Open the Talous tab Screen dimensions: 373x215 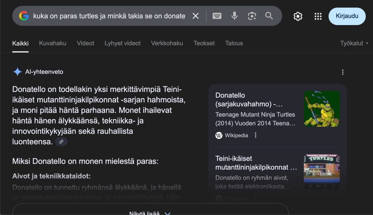(x=234, y=43)
